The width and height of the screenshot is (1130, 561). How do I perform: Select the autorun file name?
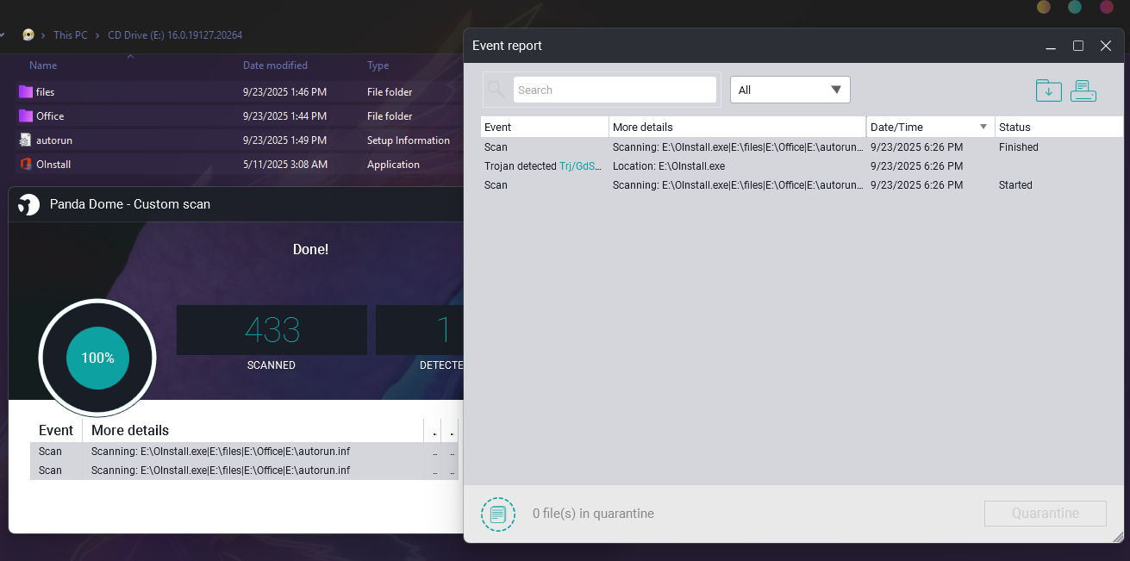pos(53,140)
